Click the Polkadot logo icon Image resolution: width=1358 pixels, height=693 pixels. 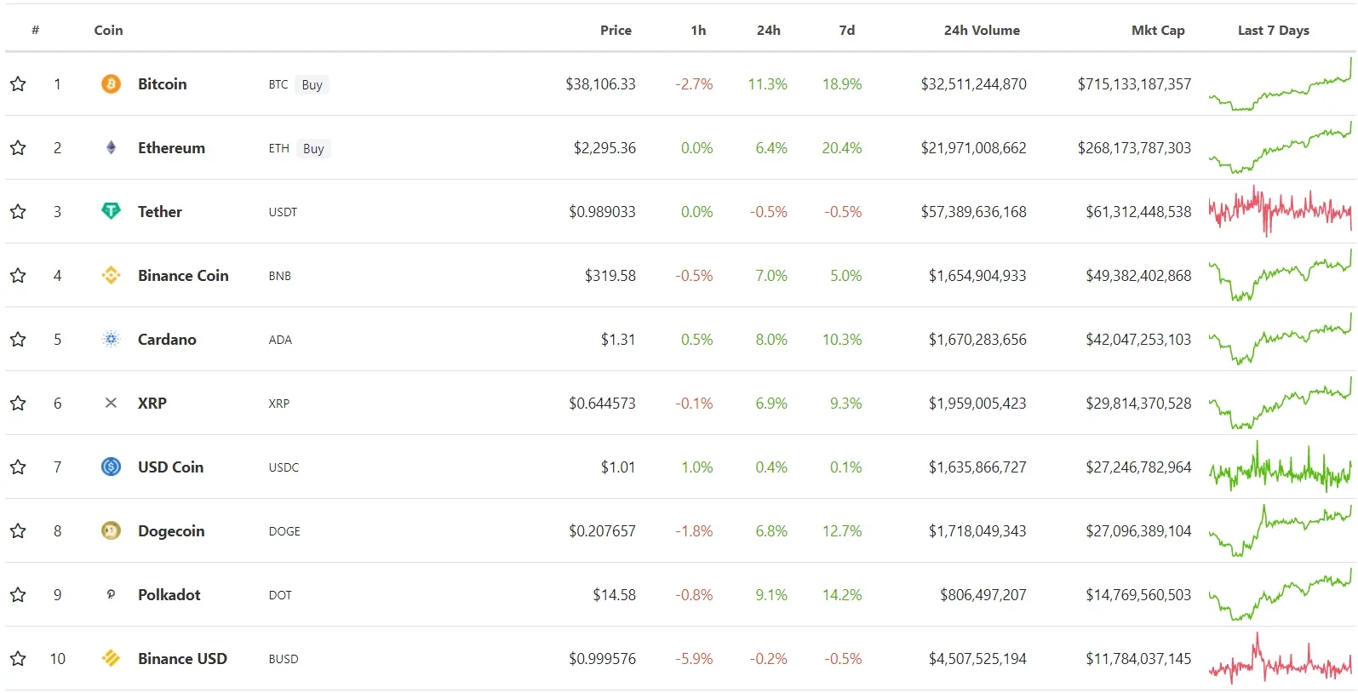tap(111, 594)
